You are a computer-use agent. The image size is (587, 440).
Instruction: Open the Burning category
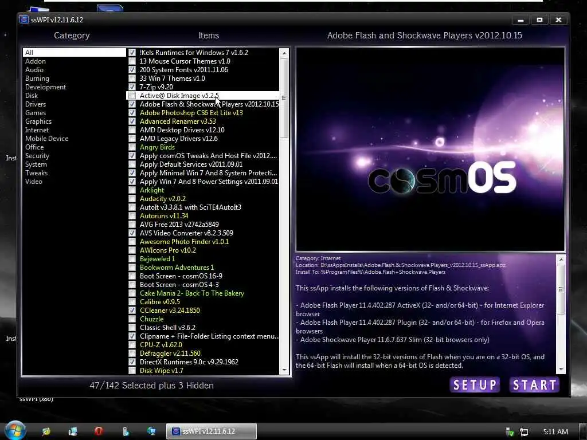click(37, 78)
